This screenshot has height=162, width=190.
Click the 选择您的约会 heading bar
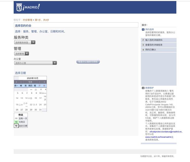click(x=76, y=25)
